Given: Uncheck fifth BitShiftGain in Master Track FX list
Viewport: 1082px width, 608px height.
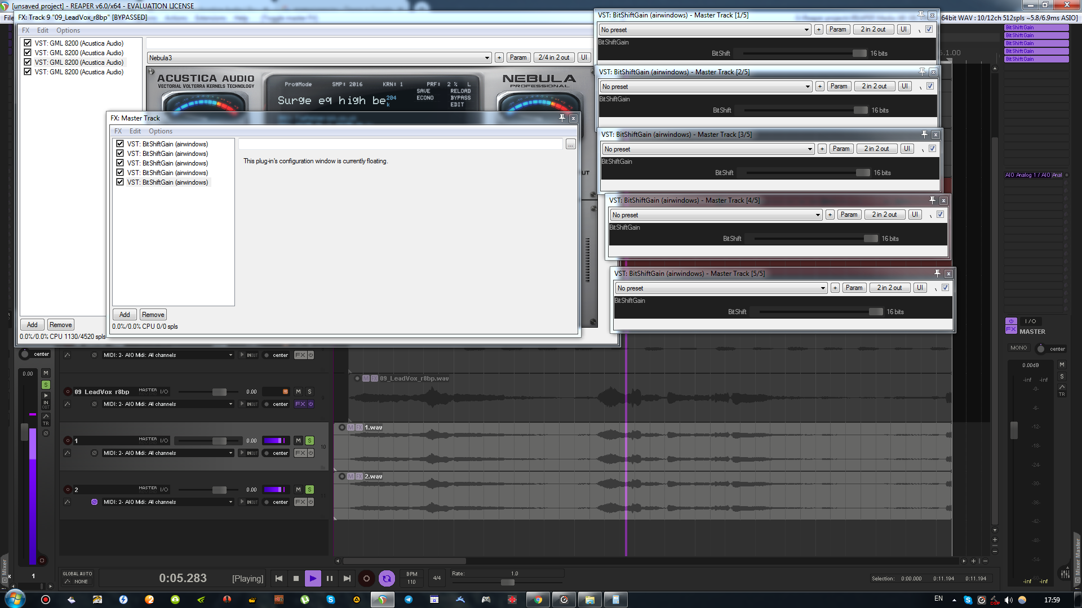Looking at the screenshot, I should (120, 182).
